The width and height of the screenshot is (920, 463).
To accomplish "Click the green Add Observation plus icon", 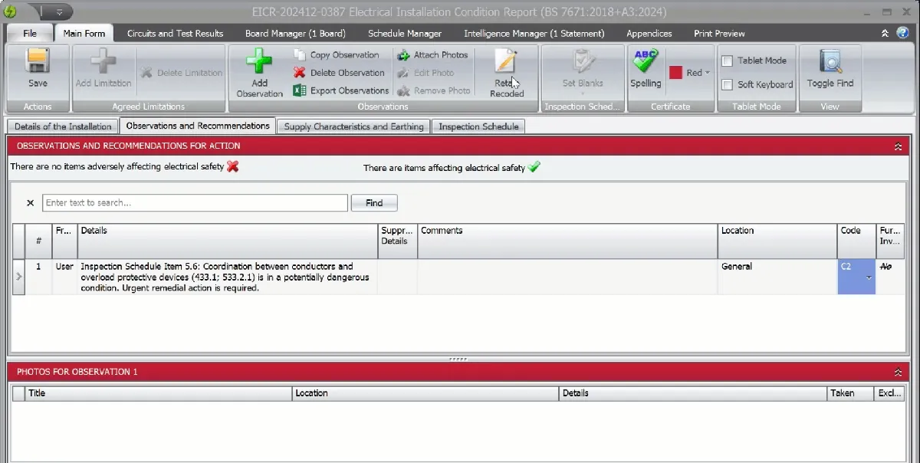I will pyautogui.click(x=259, y=61).
